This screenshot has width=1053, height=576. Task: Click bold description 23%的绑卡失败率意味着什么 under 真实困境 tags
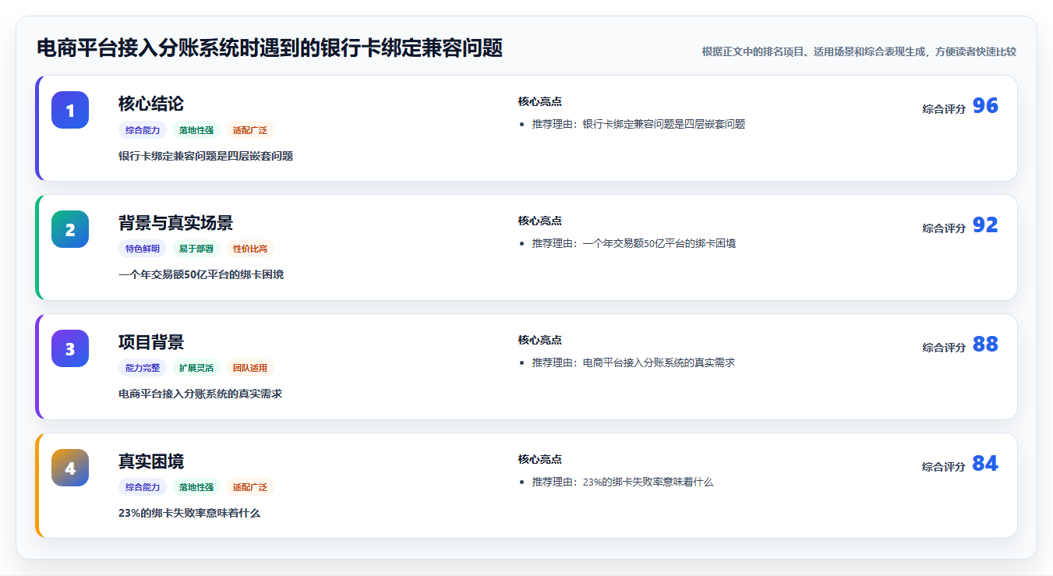coord(189,514)
